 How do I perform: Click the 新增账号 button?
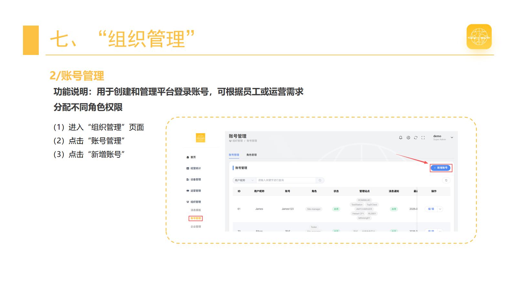441,168
